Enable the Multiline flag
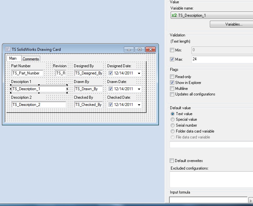The height and width of the screenshot is (206, 253). pyautogui.click(x=172, y=89)
